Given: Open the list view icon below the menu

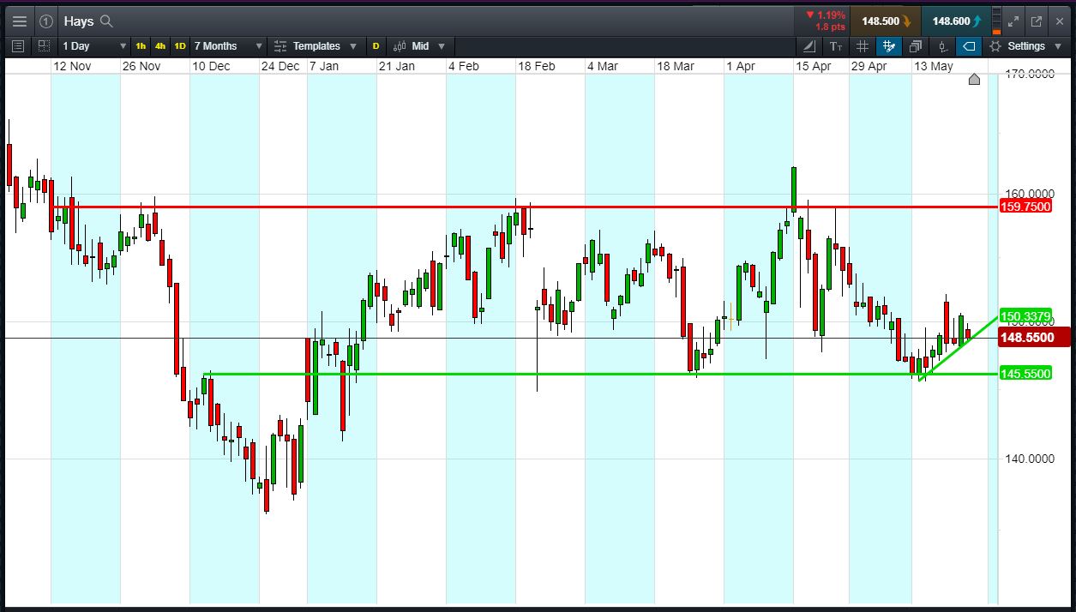Looking at the screenshot, I should [x=19, y=46].
